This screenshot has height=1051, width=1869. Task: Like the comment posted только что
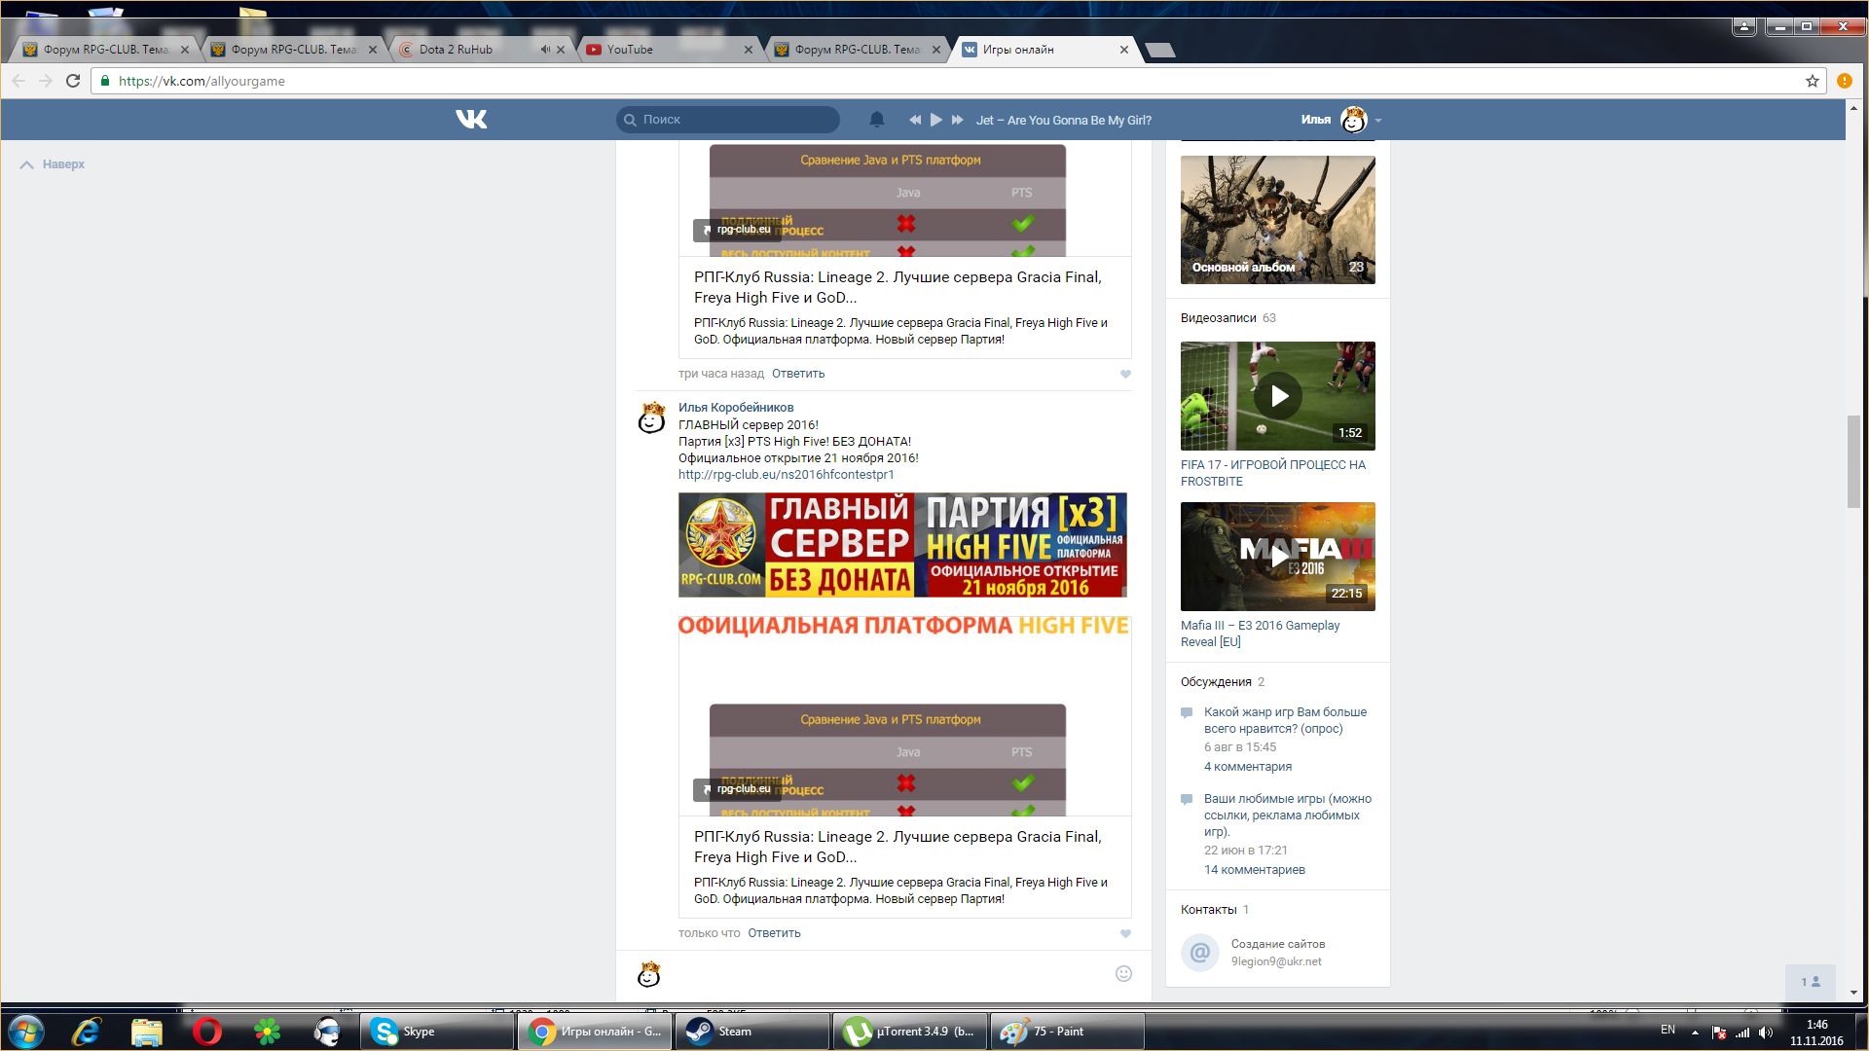pyautogui.click(x=1125, y=933)
